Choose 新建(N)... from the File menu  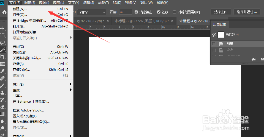[x=40, y=9]
